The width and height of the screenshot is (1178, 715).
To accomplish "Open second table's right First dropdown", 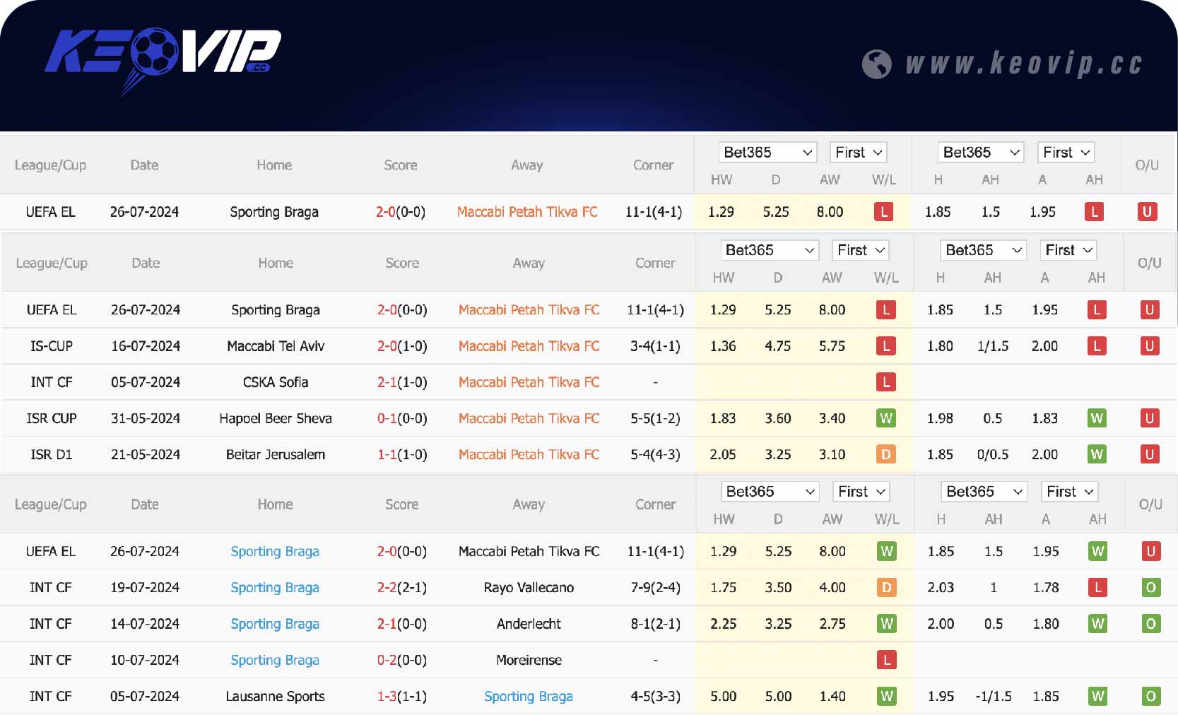I will point(1068,250).
